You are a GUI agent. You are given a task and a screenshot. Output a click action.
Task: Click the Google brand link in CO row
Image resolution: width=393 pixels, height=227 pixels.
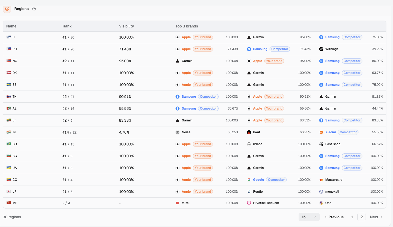tap(258, 180)
